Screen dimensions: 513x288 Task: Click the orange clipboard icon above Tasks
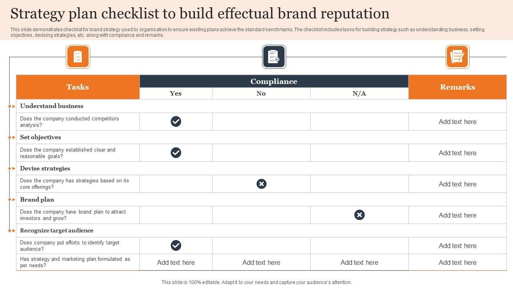pos(78,57)
